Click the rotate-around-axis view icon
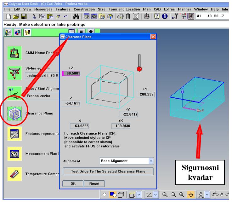Viewport: 232px width, 203px height. coord(215,194)
